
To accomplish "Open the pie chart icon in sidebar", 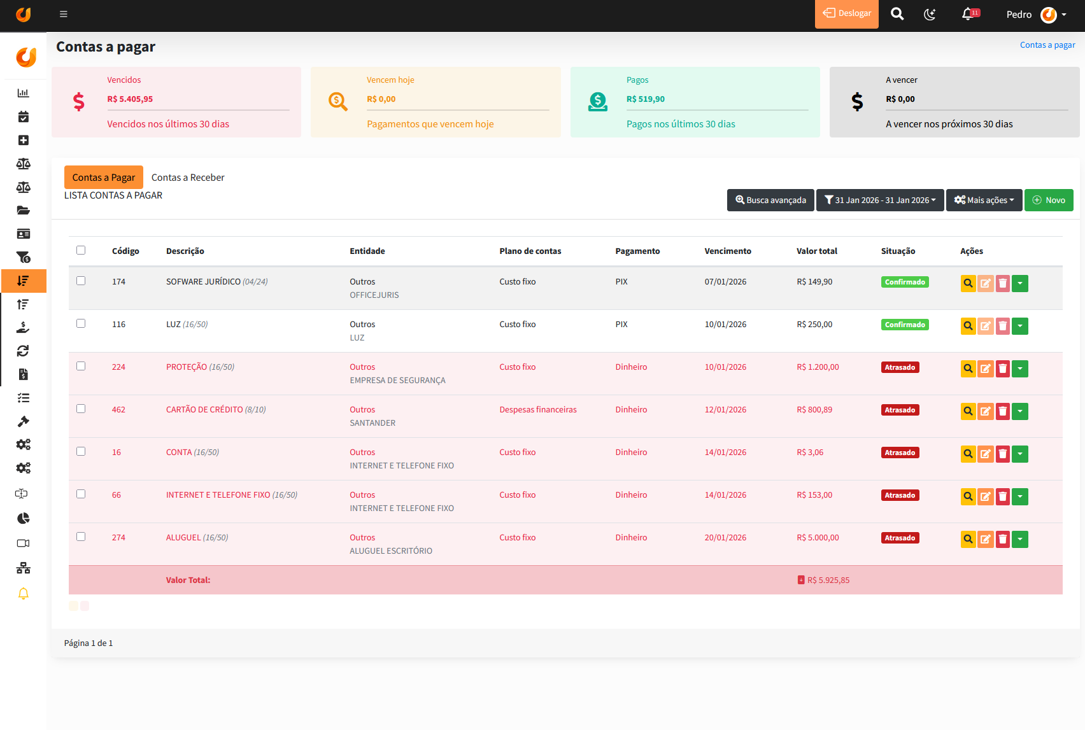I will click(x=23, y=518).
